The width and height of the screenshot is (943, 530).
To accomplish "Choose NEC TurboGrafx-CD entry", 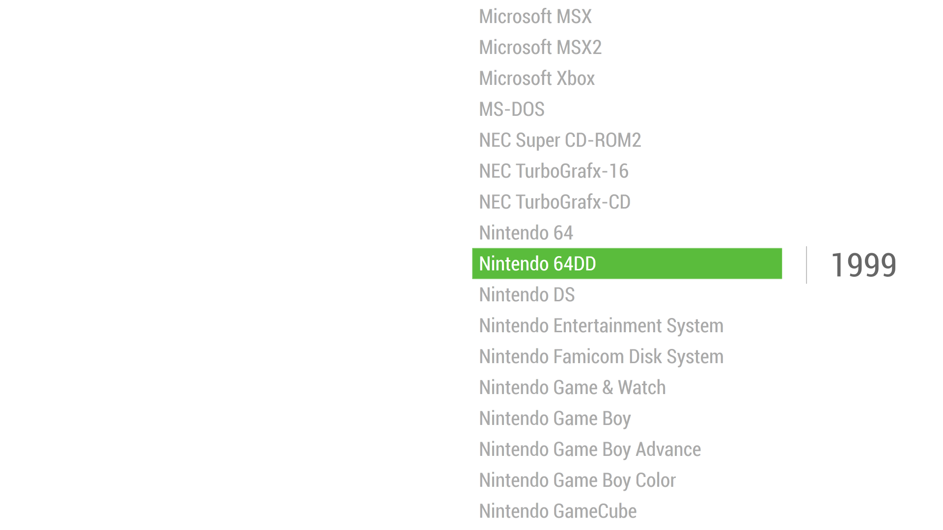I will (x=555, y=202).
